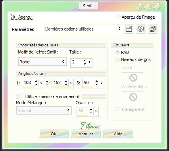Viewport: 169px width, 151px height.
Task: Click the Angles d'écran heading
Action: pyautogui.click(x=32, y=74)
